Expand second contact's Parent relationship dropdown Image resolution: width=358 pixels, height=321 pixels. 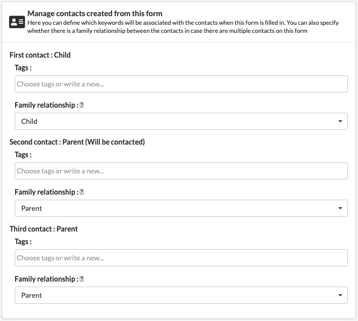pos(181,208)
